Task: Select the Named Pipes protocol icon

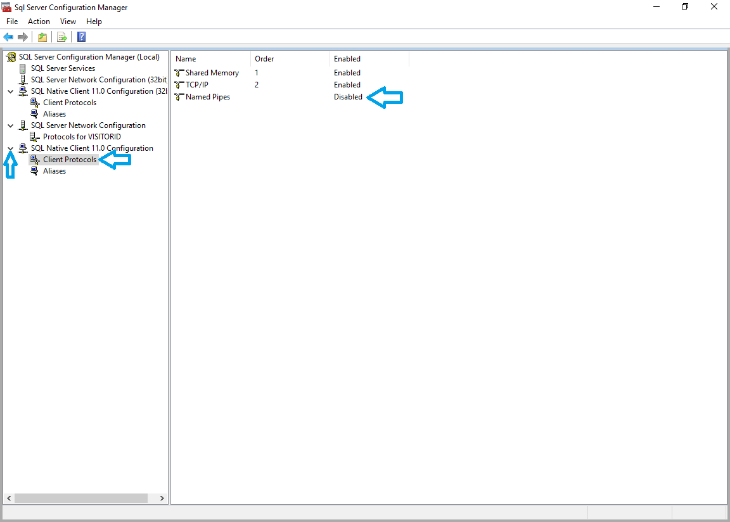Action: click(x=179, y=97)
